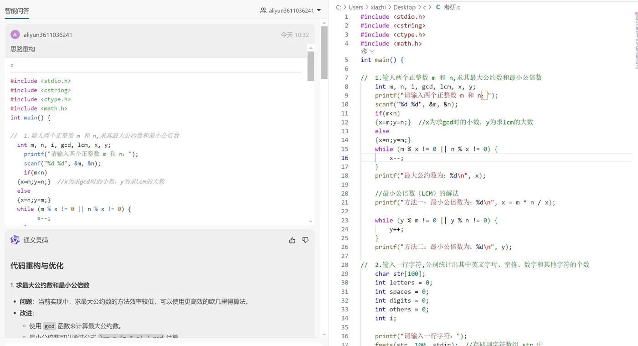Click the aliyun3611036241 name in the chat message
The image size is (638, 346).
(x=48, y=35)
